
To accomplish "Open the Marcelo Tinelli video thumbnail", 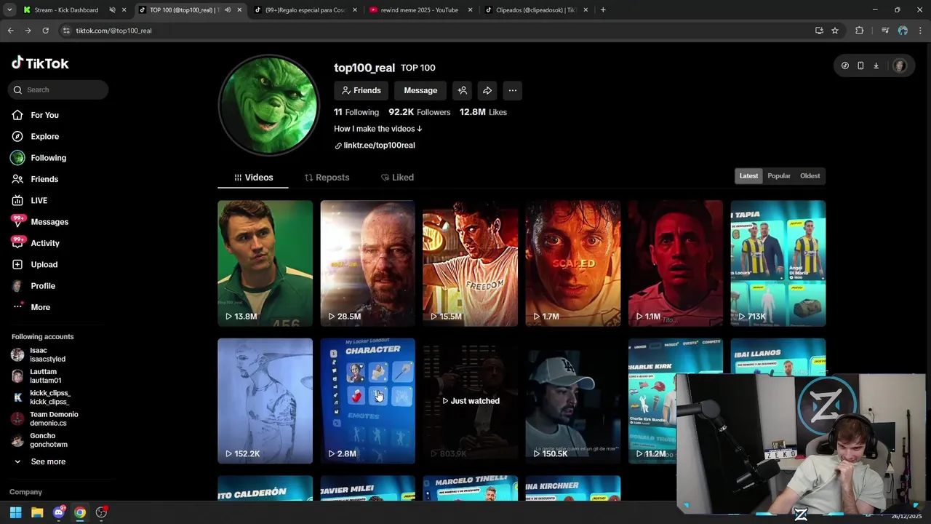I will (x=470, y=488).
